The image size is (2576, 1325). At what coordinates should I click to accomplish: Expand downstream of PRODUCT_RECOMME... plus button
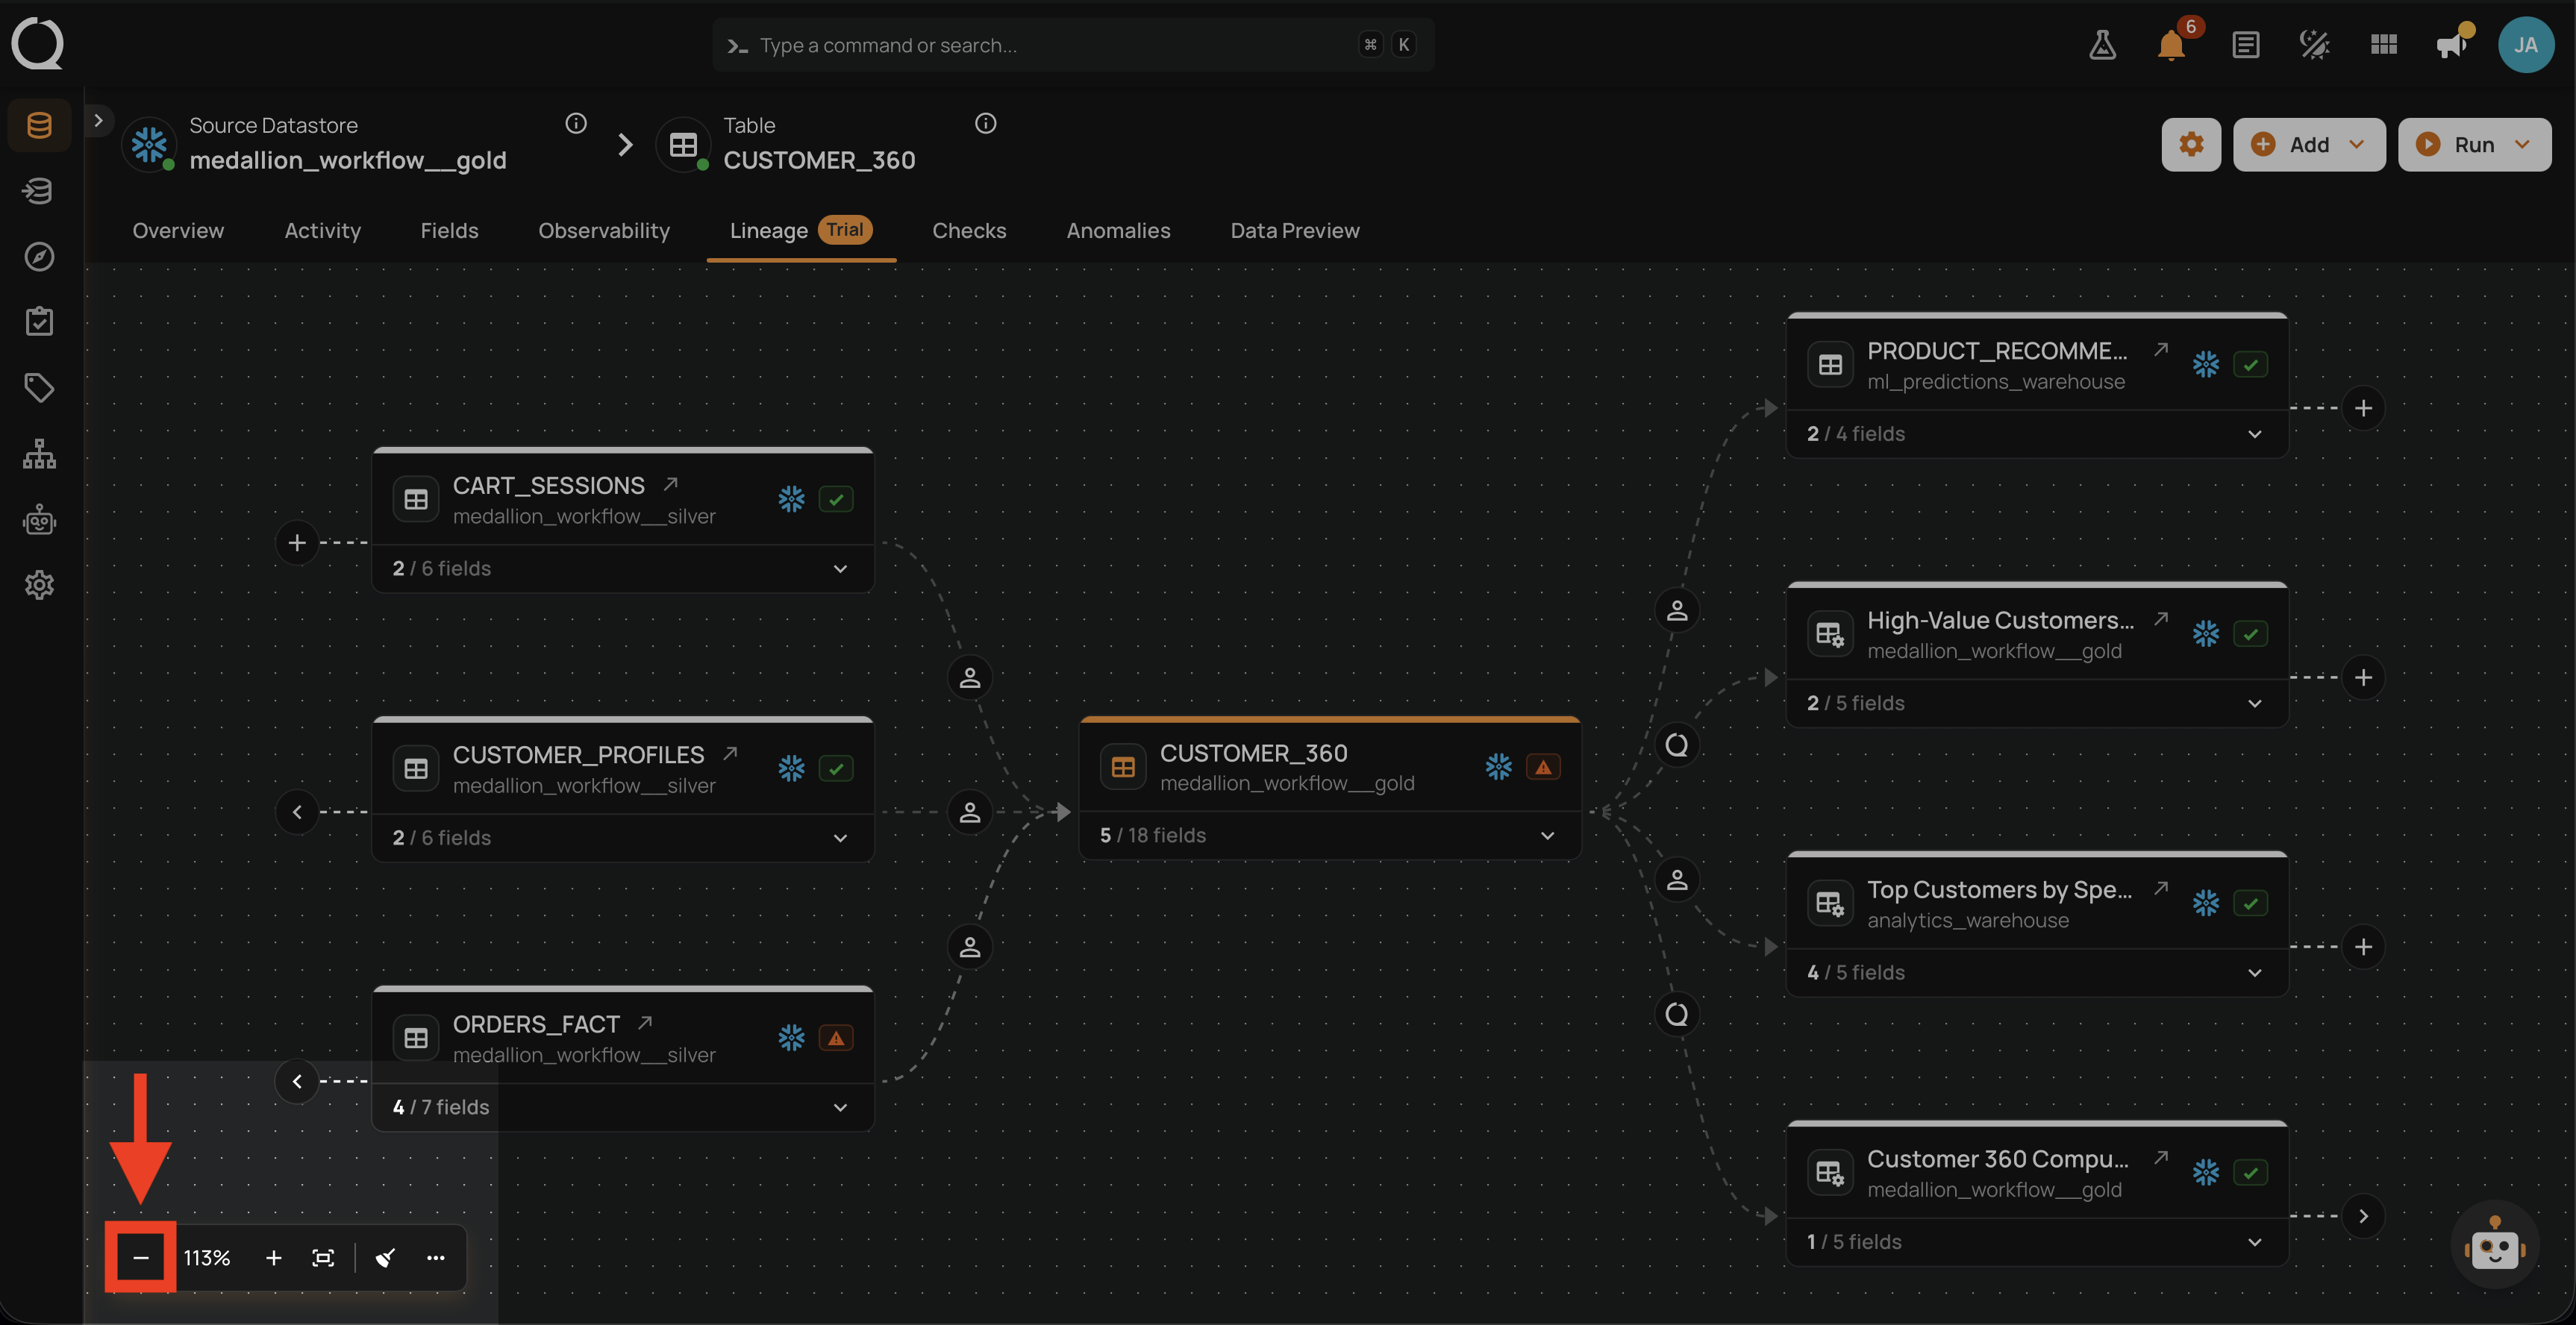[2363, 408]
